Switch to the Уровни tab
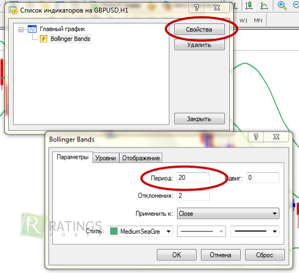 coord(106,158)
